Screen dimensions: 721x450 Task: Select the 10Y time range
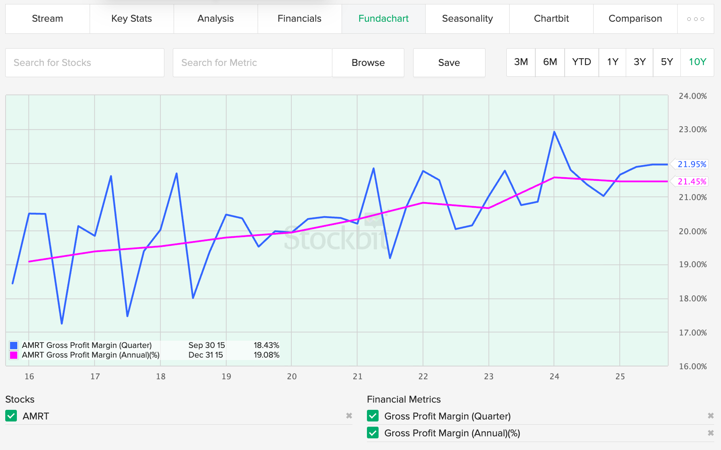coord(697,62)
